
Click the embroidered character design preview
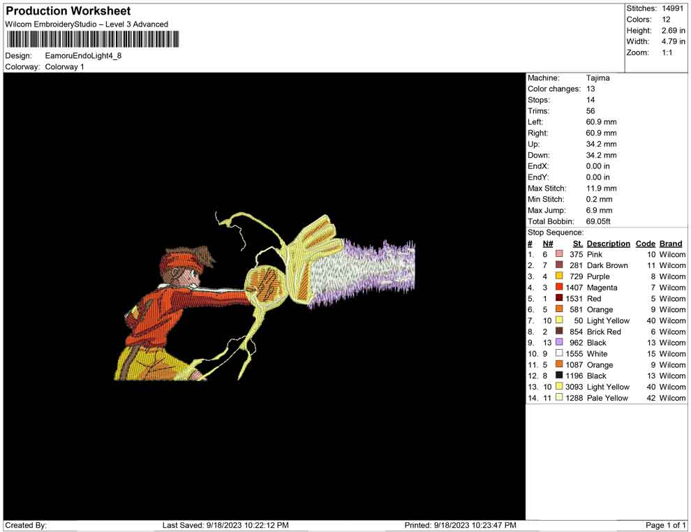click(265, 297)
